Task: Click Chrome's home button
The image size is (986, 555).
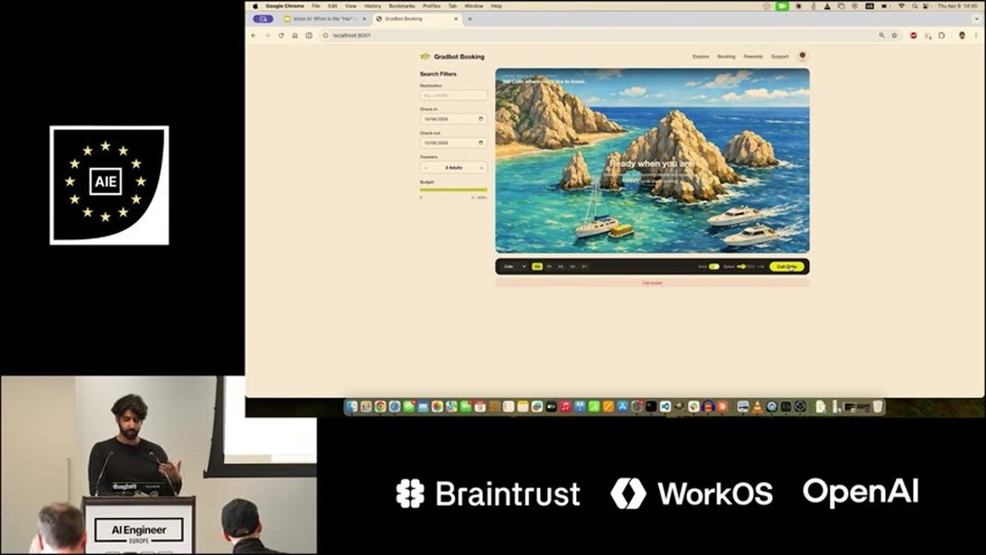Action: 295,35
